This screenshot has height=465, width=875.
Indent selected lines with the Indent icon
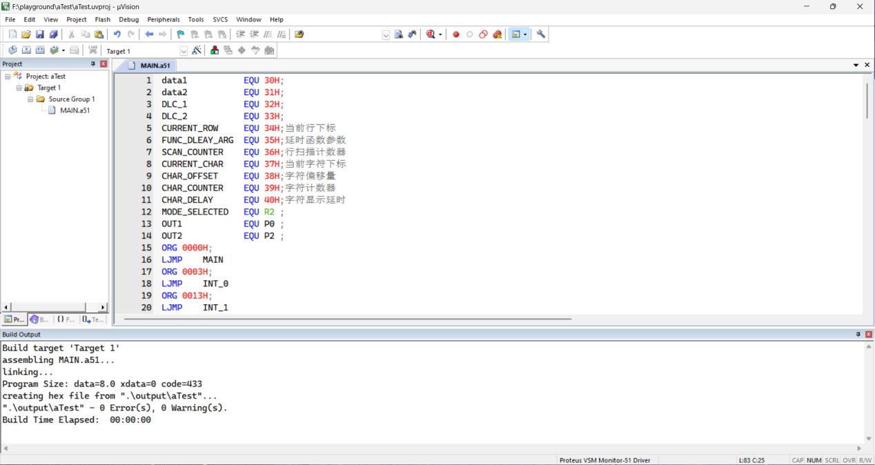click(241, 34)
